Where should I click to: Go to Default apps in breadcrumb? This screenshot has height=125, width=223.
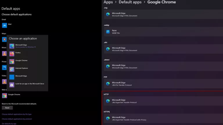coord(130,2)
